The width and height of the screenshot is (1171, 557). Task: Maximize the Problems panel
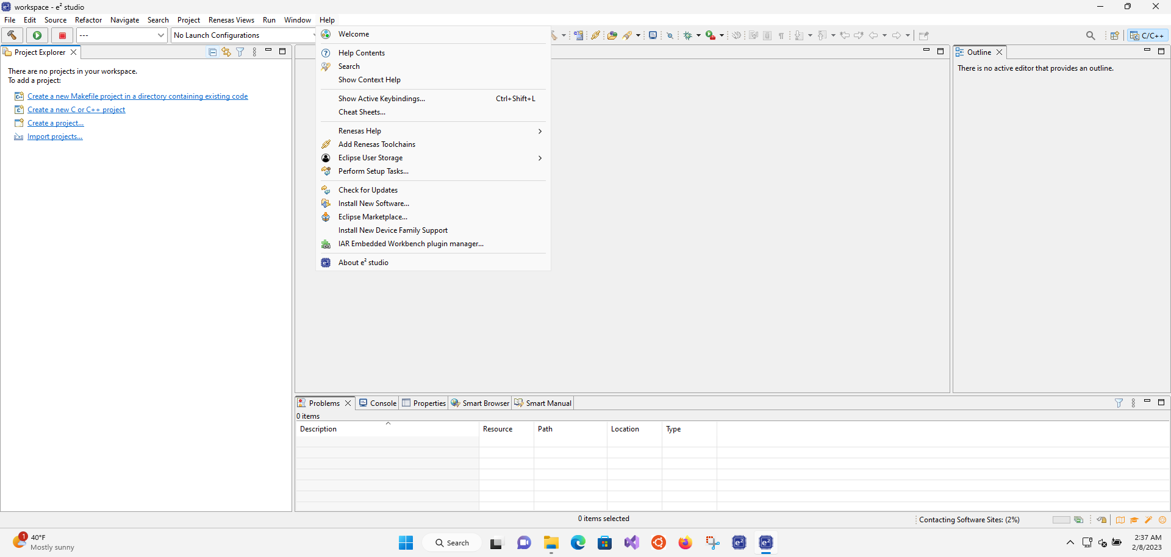(x=1161, y=402)
